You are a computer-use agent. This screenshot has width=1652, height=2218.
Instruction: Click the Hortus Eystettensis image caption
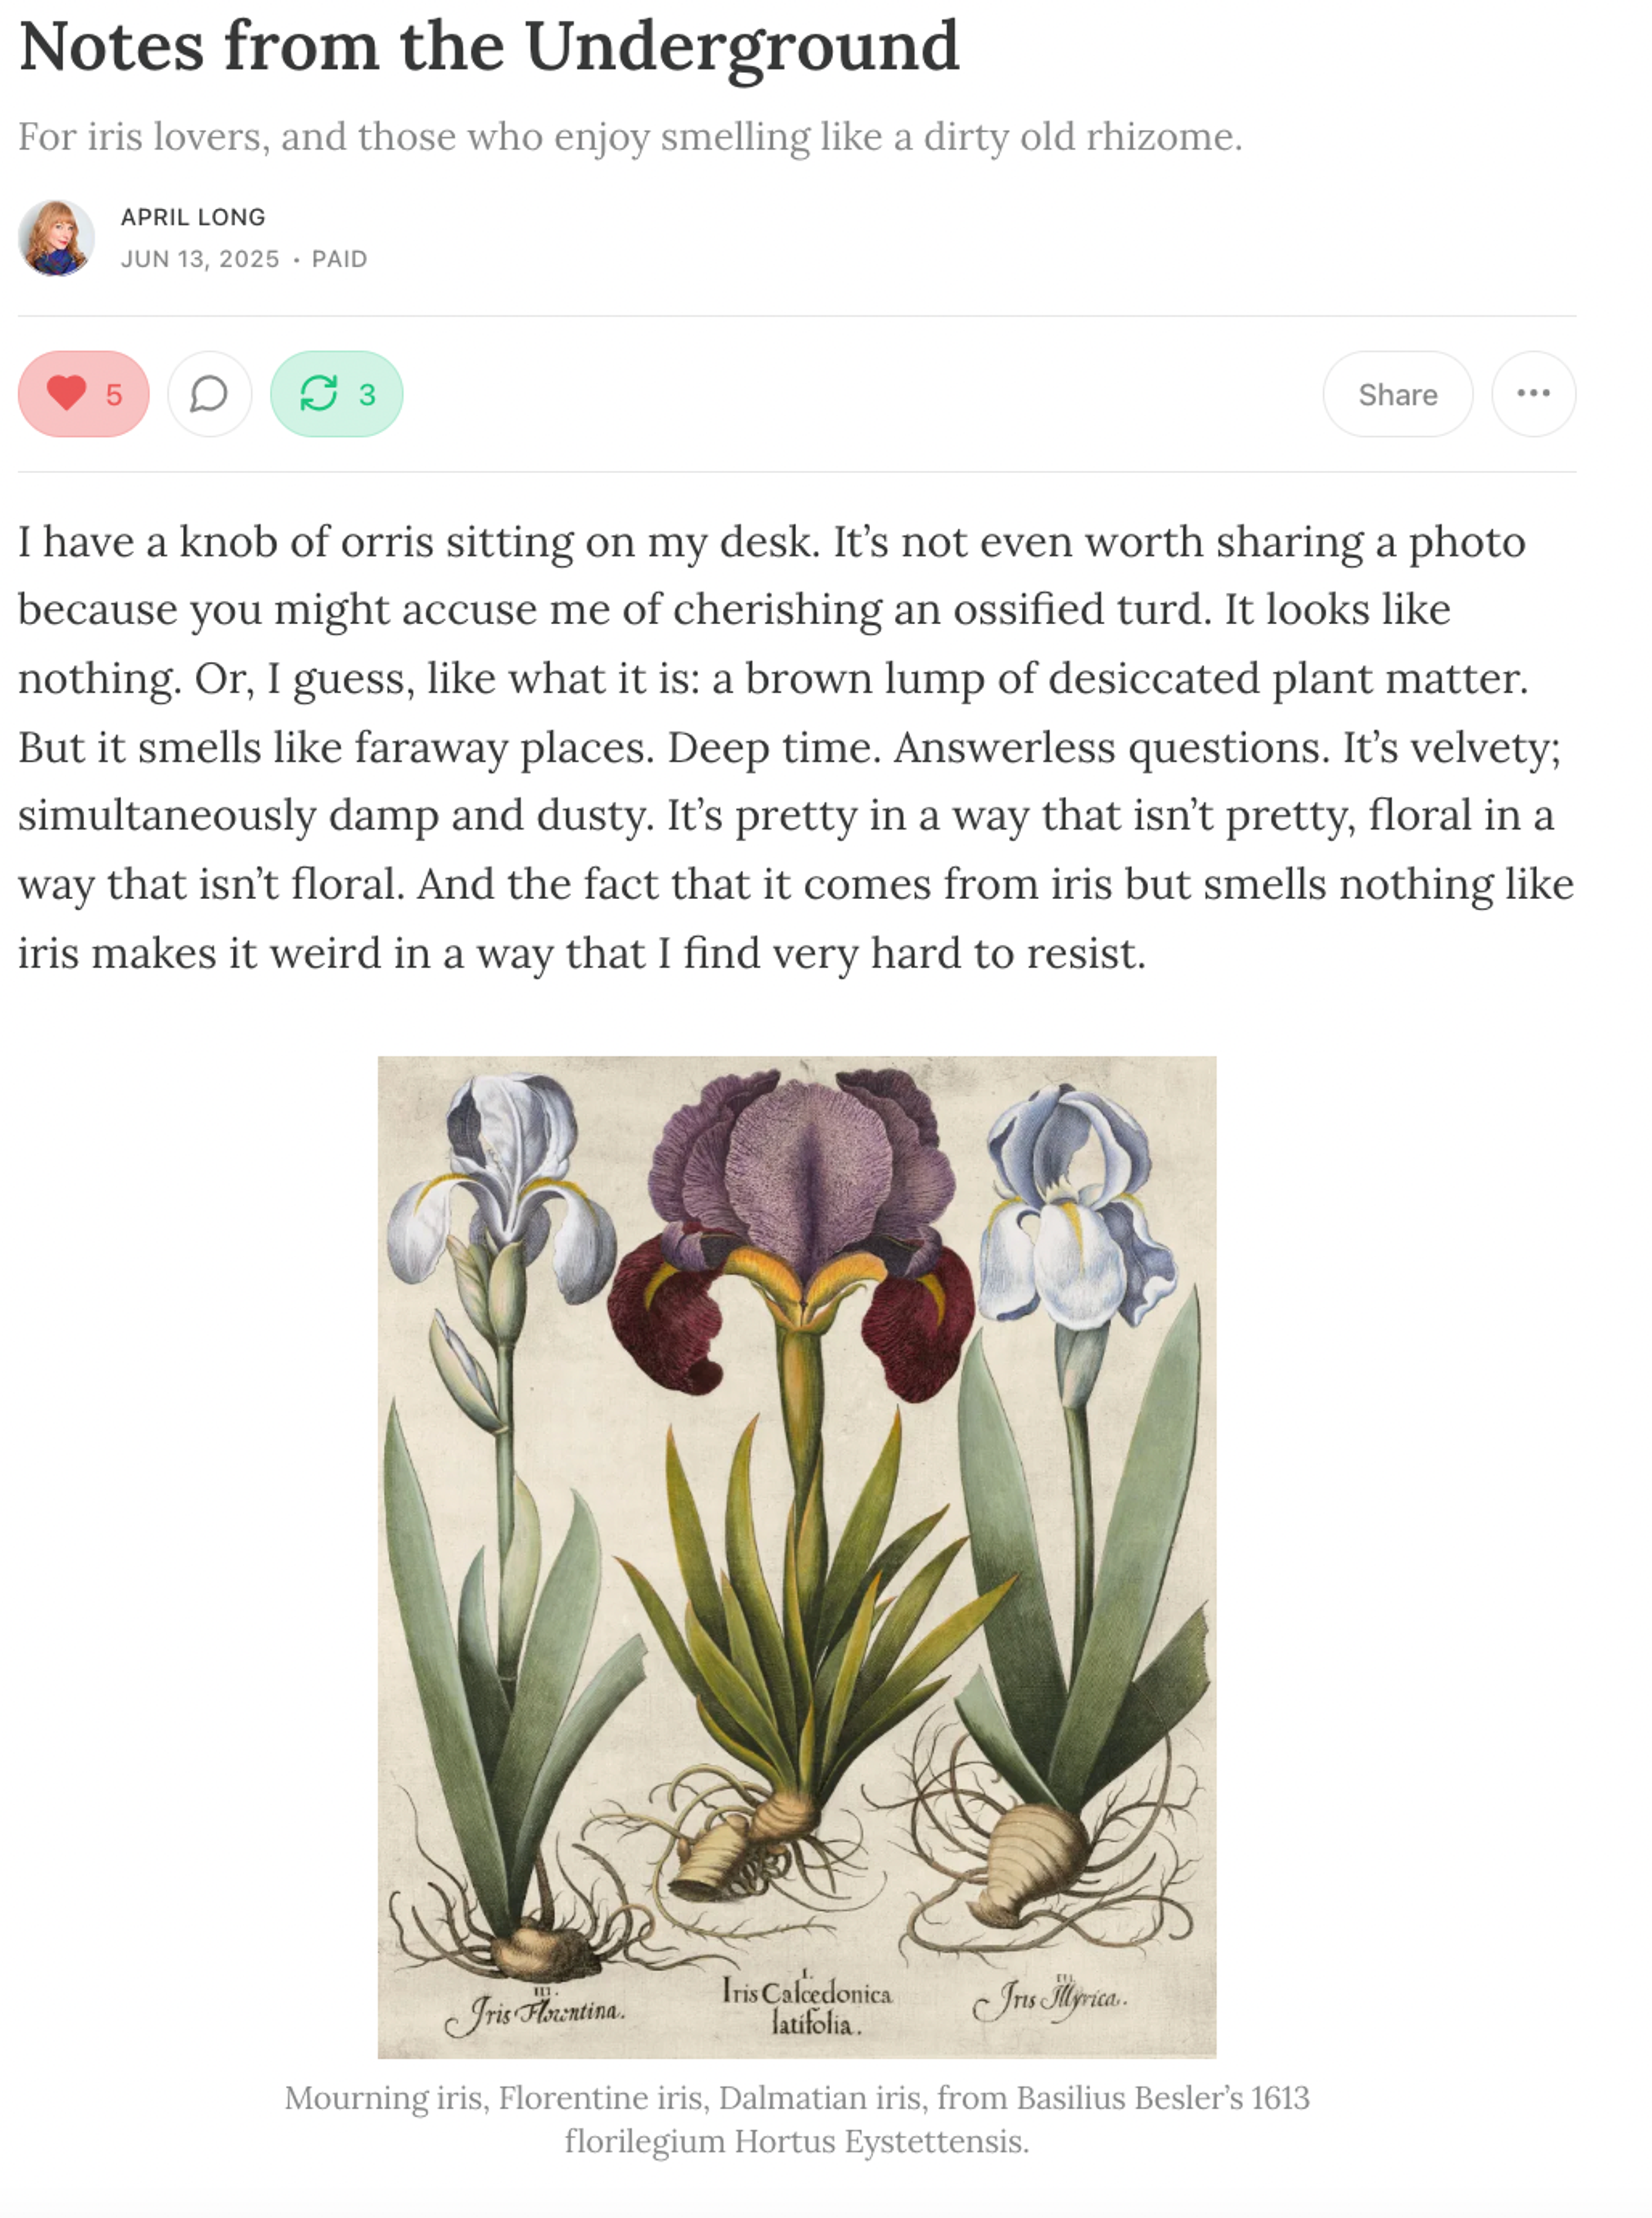pyautogui.click(x=797, y=2119)
